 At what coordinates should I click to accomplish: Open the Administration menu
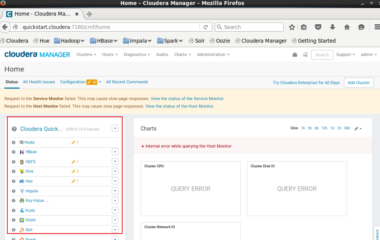pos(213,55)
